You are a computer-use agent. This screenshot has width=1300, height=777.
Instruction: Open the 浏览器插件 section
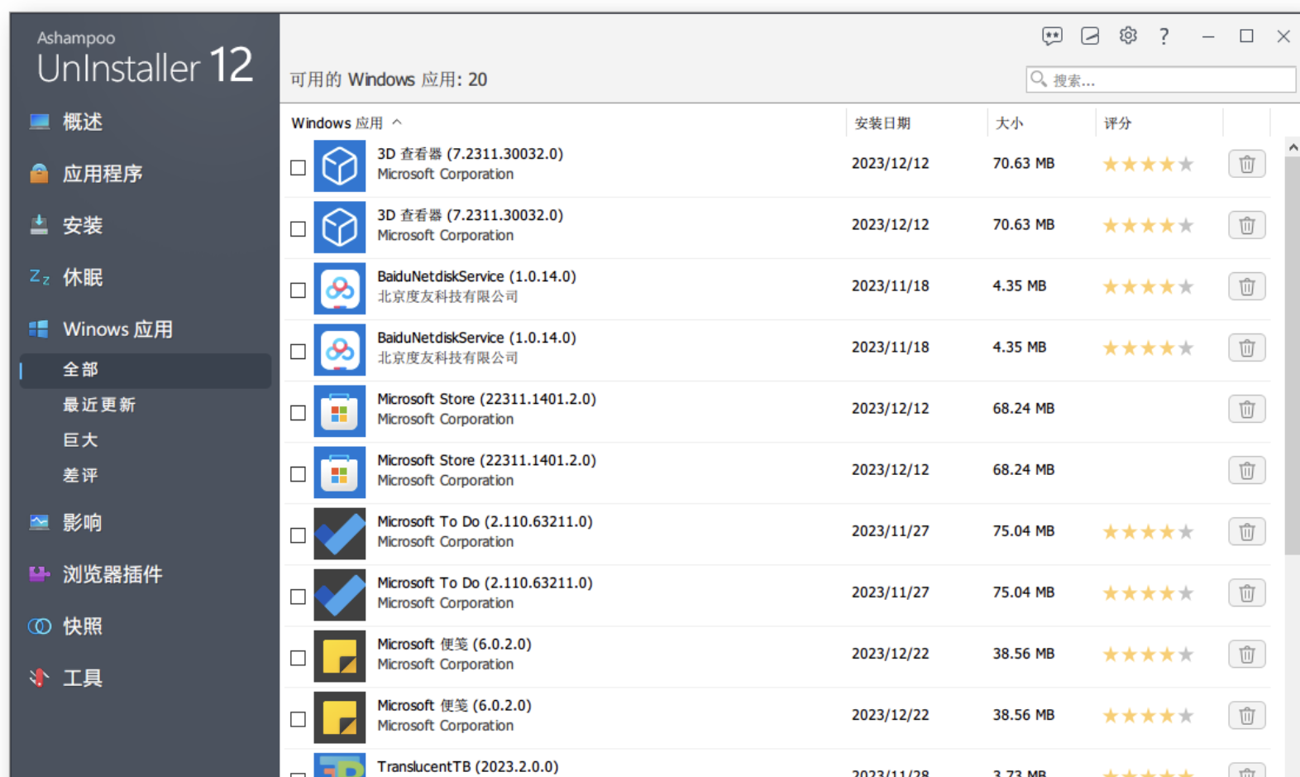click(112, 574)
